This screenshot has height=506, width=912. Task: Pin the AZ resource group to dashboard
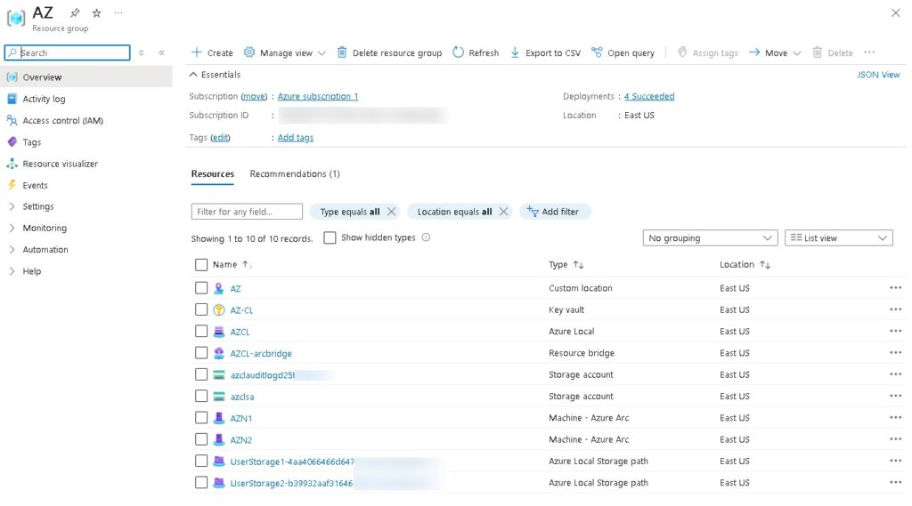coord(75,12)
